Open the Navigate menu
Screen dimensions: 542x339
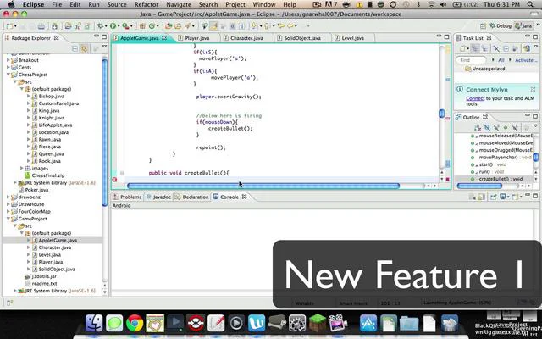(179, 4)
